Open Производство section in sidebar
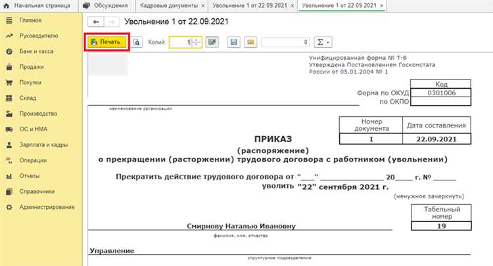 coord(38,114)
